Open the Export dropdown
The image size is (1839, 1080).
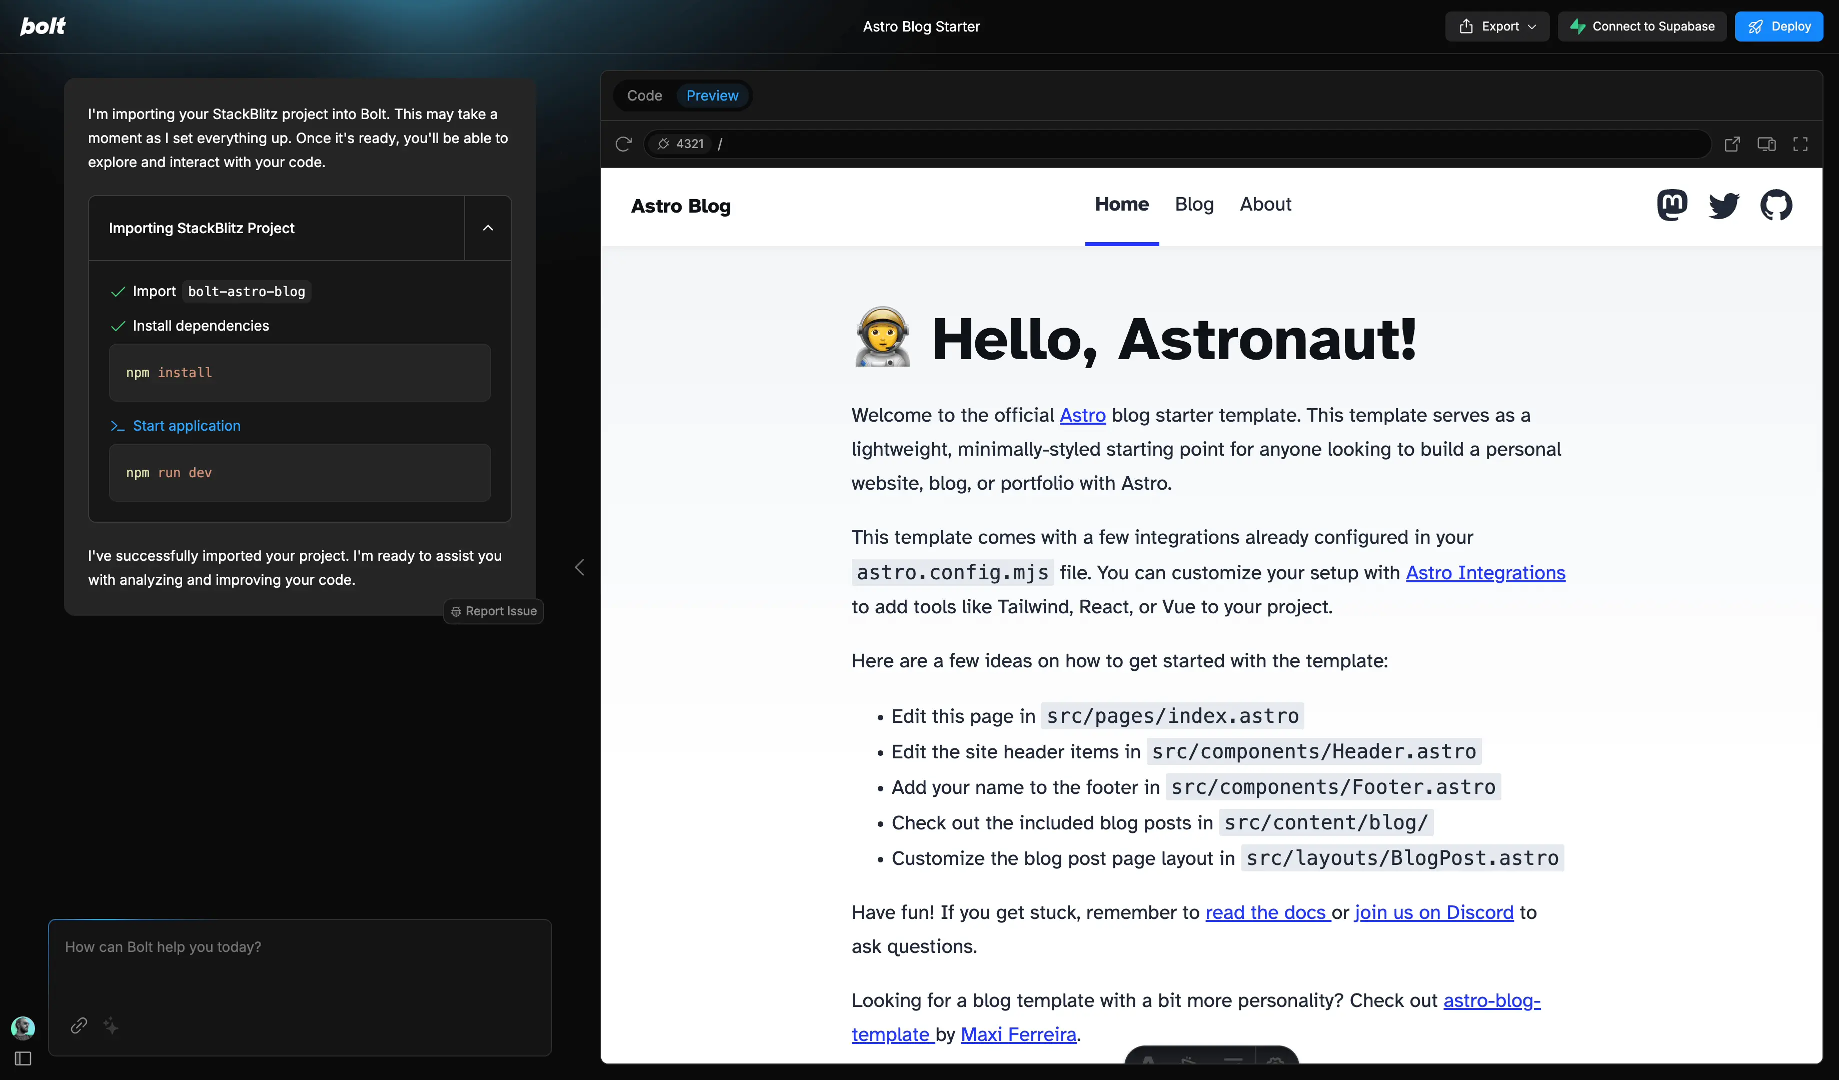(1497, 27)
